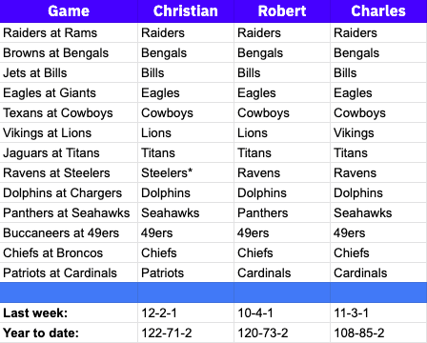Select Charles's Vikings pick cell

pos(378,132)
